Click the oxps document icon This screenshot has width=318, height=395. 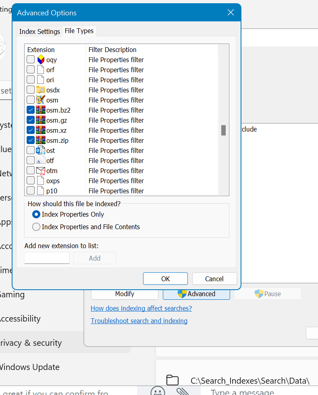click(40, 181)
